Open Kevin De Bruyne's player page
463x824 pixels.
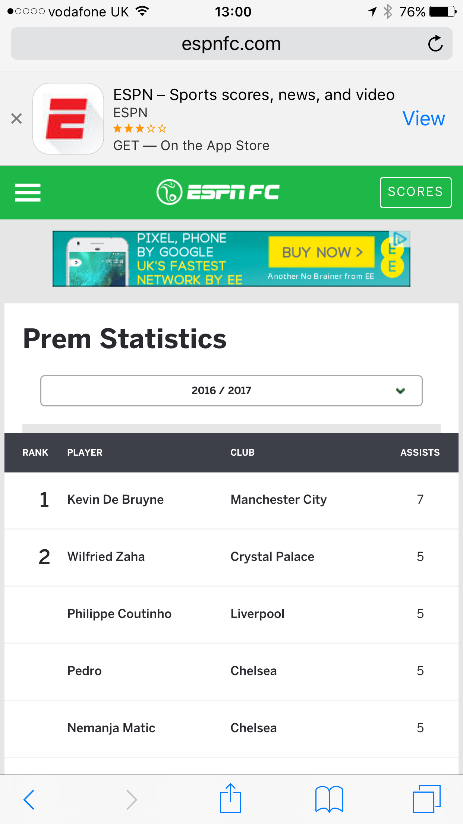coord(116,499)
